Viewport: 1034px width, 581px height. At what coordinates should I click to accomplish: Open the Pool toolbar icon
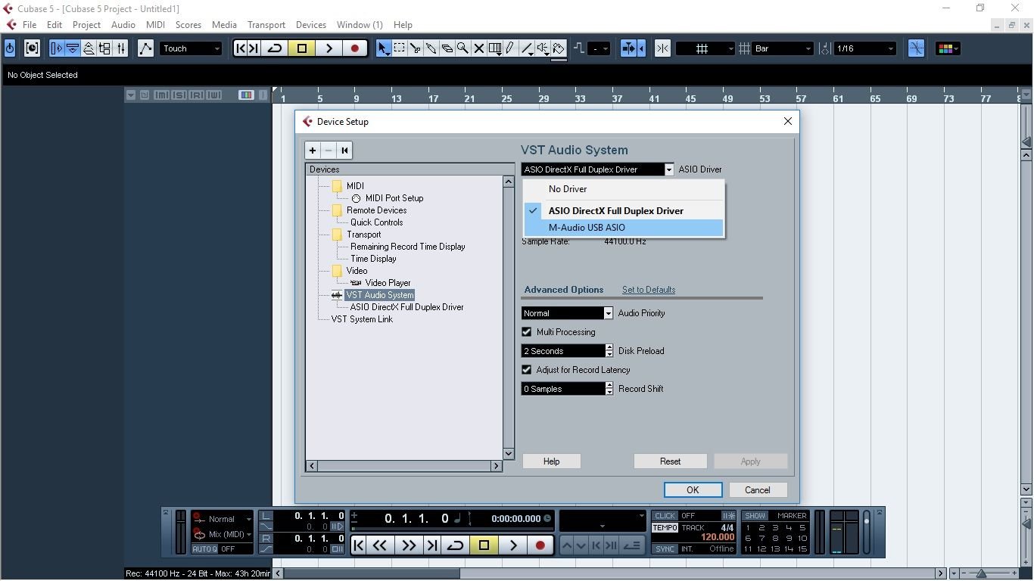pyautogui.click(x=104, y=48)
